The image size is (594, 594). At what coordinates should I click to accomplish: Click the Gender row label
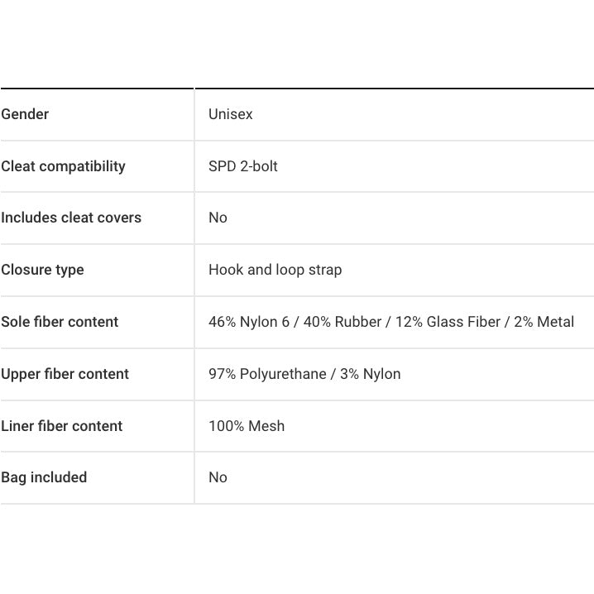[25, 114]
